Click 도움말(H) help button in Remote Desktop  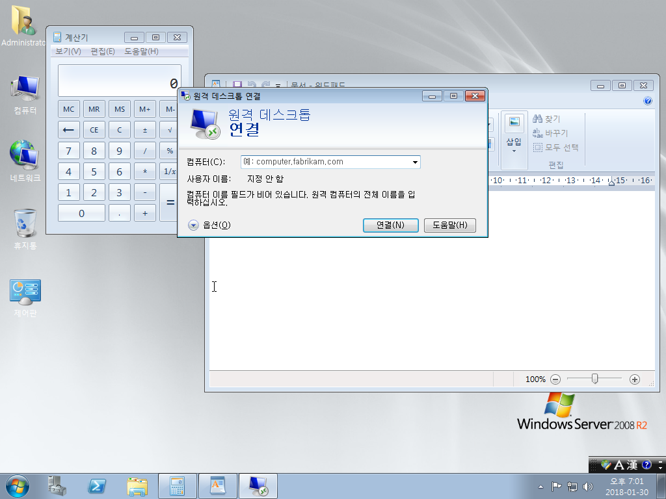[450, 225]
